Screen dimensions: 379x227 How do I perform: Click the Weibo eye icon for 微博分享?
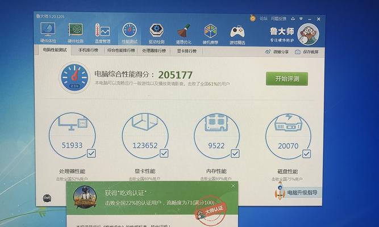pyautogui.click(x=268, y=52)
